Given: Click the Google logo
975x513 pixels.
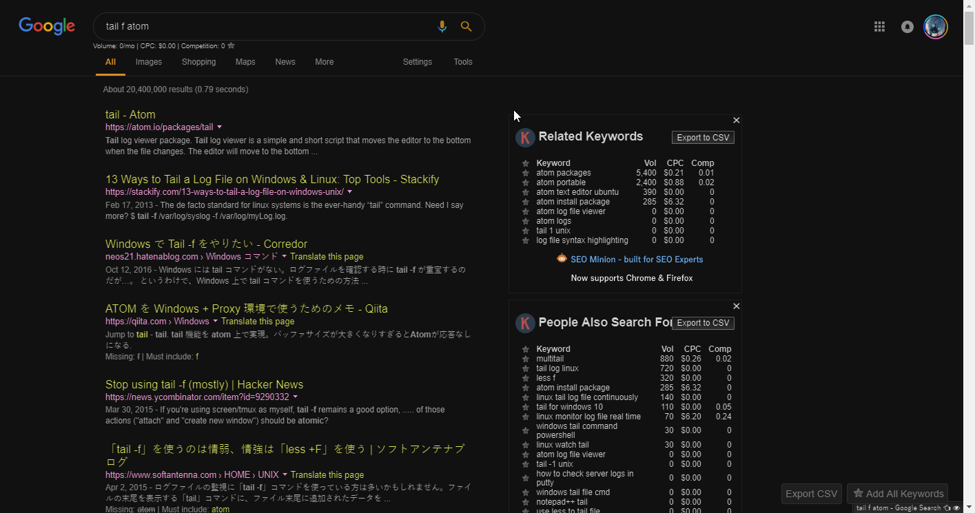Looking at the screenshot, I should coord(47,26).
